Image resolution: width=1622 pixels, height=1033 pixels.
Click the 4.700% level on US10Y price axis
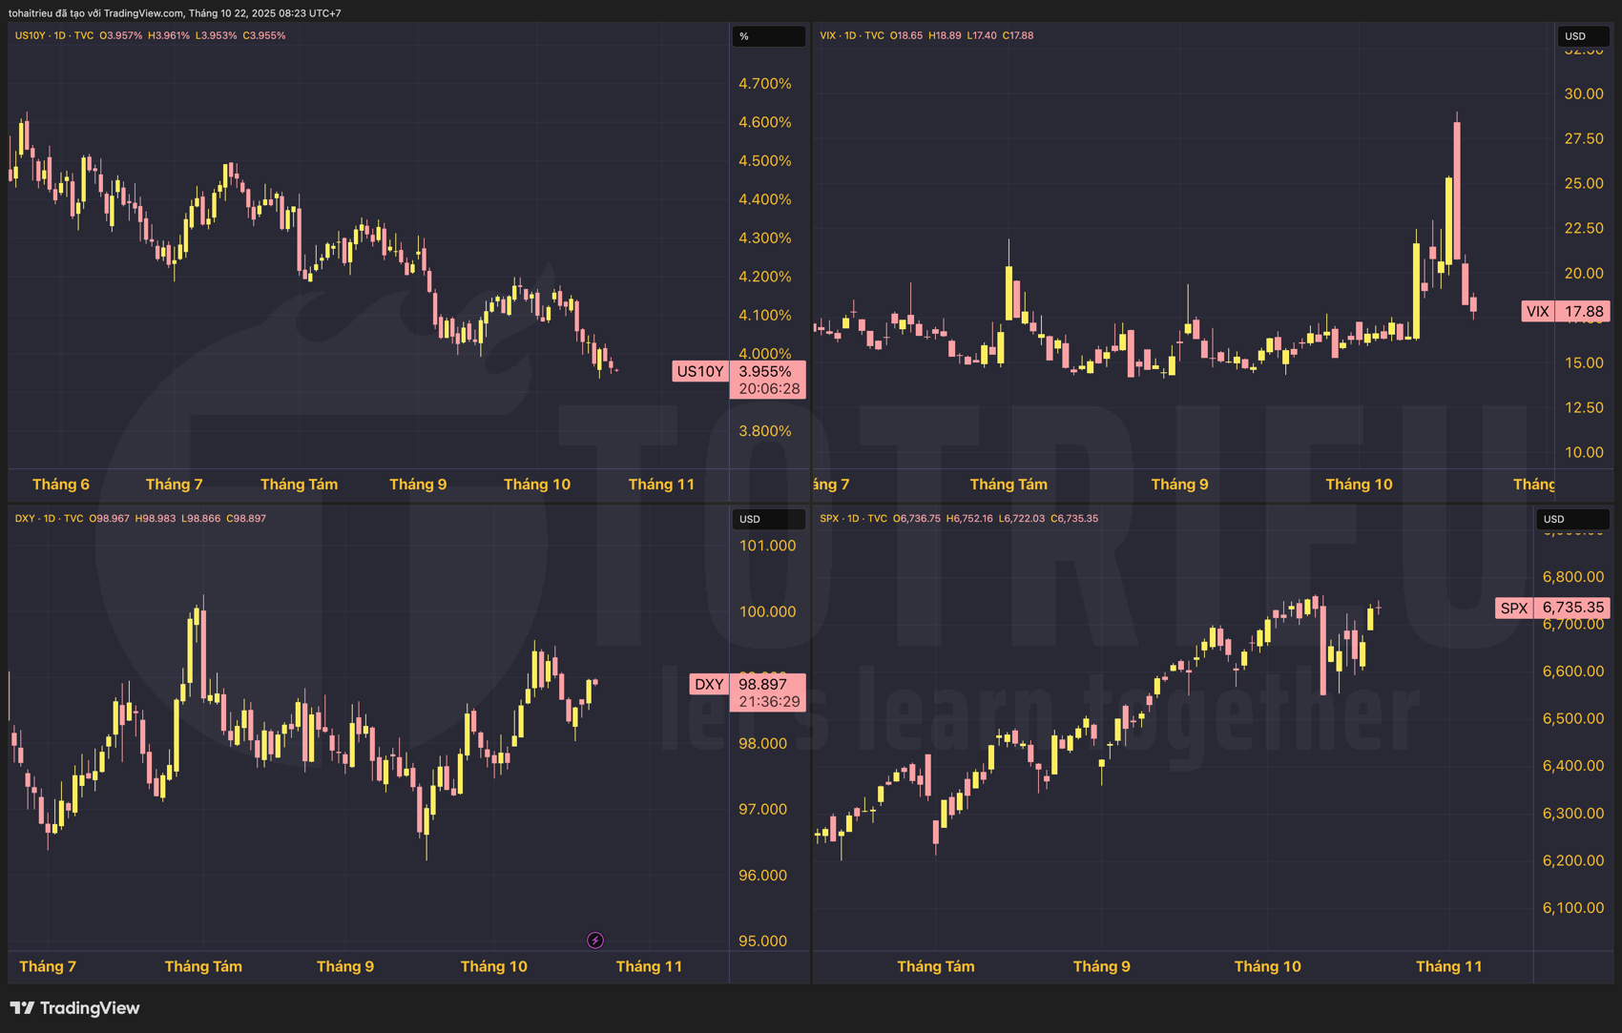pos(764,84)
